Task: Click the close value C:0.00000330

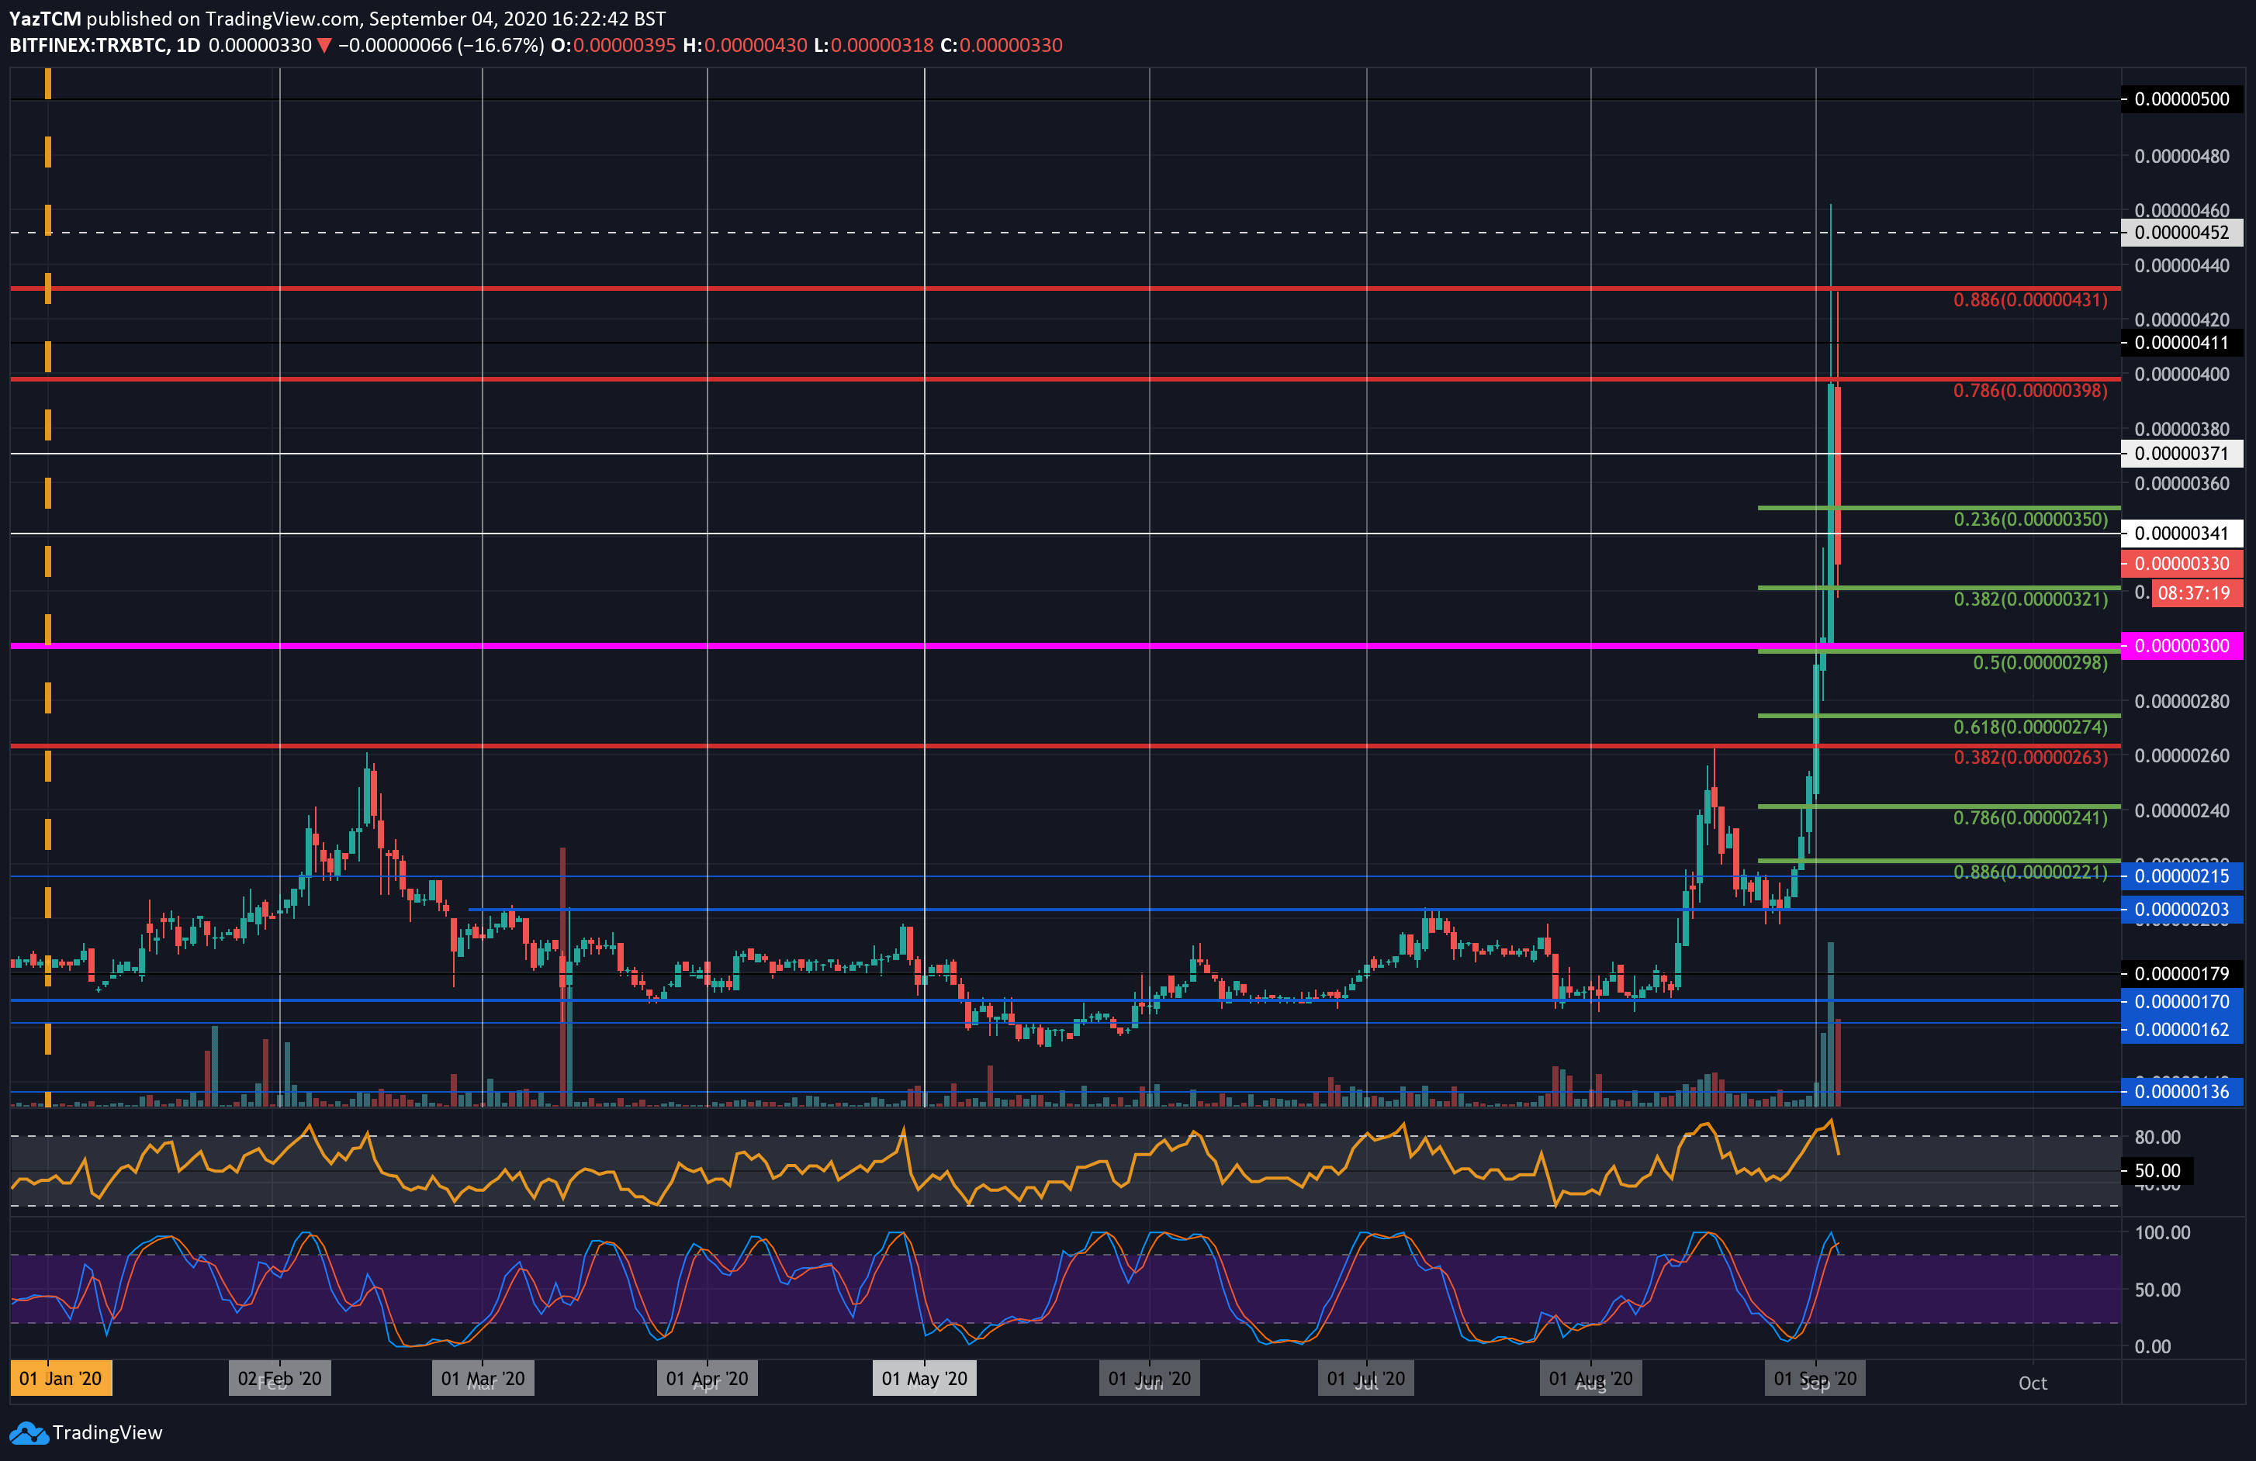Action: [1001, 46]
